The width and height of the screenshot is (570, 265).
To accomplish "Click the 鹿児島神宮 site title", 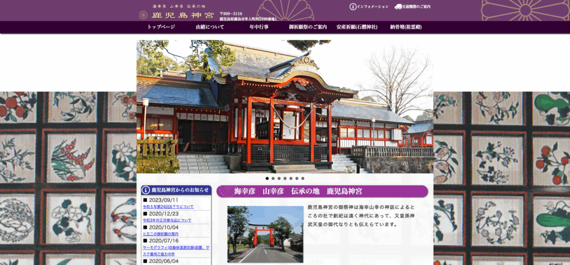I will pos(181,15).
